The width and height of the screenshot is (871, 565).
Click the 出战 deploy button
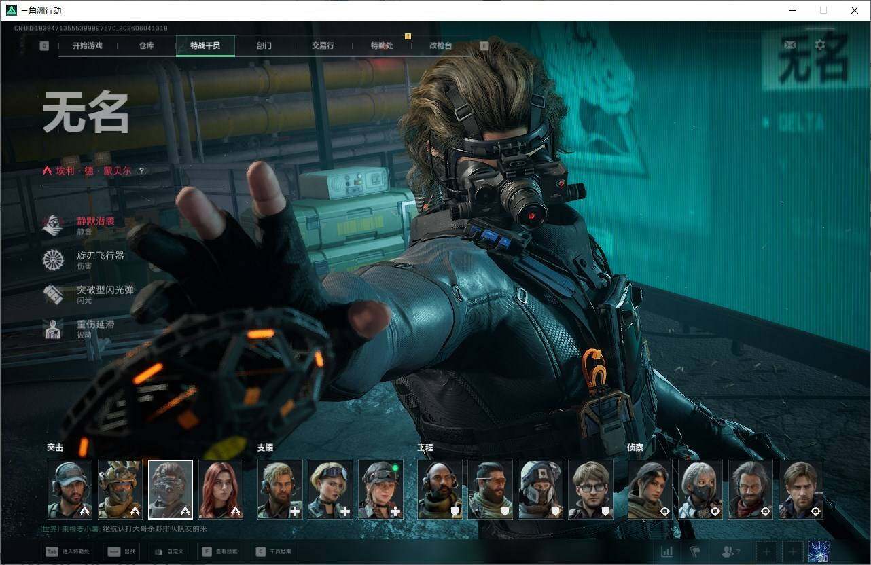122,551
